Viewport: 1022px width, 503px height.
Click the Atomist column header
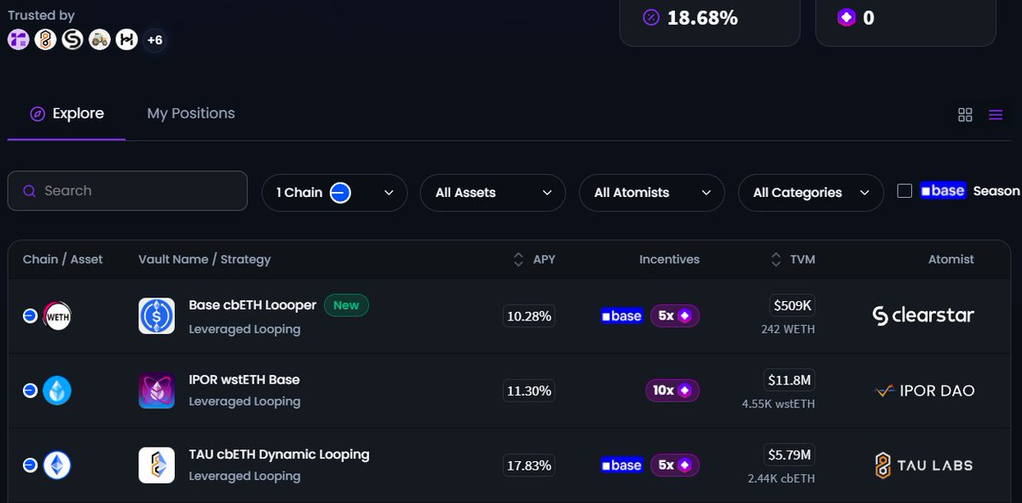951,259
